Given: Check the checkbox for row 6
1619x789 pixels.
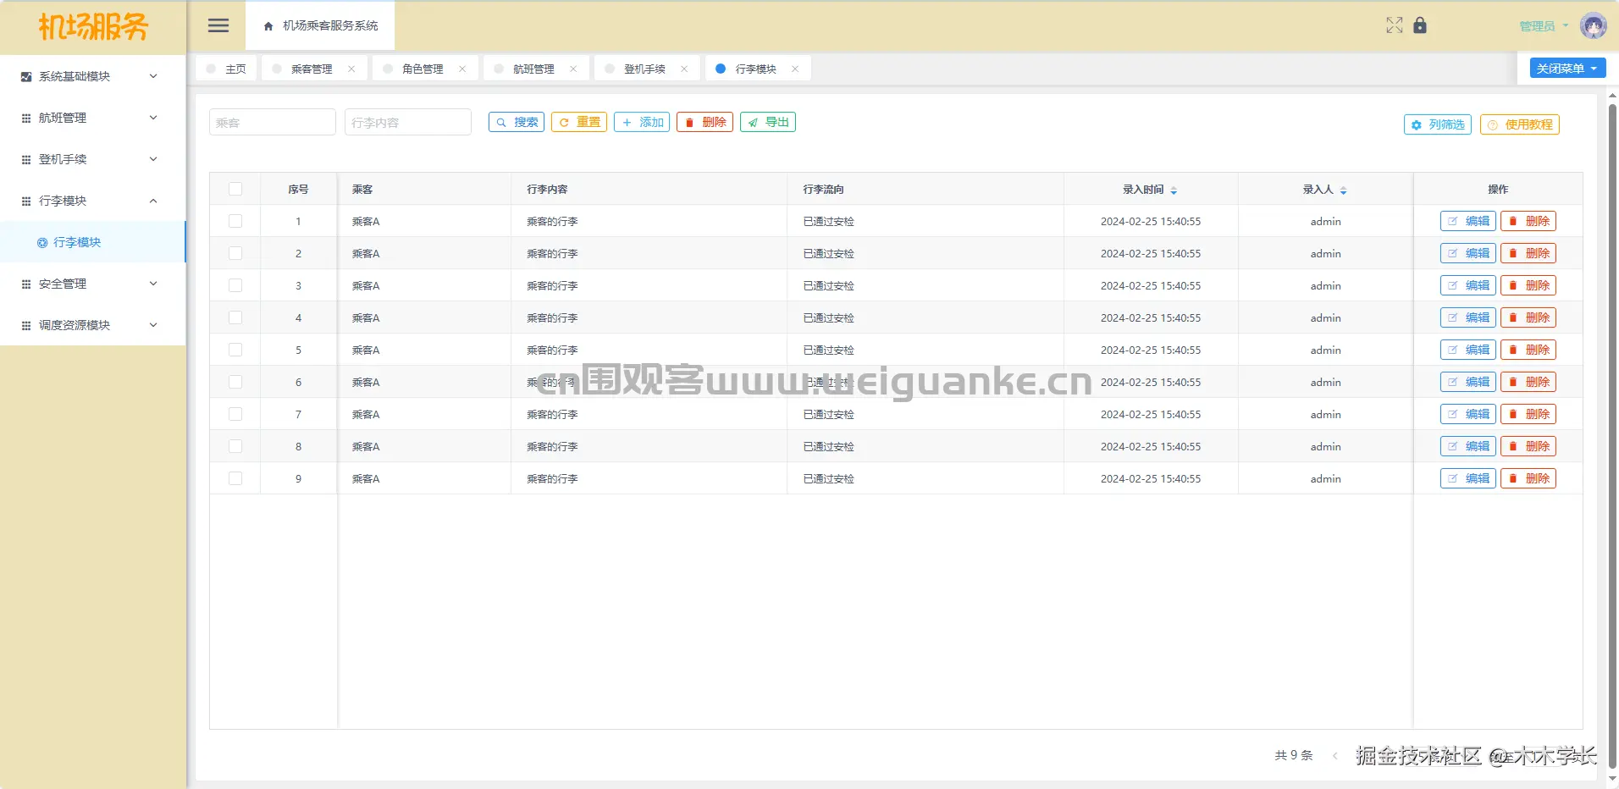Looking at the screenshot, I should tap(235, 382).
